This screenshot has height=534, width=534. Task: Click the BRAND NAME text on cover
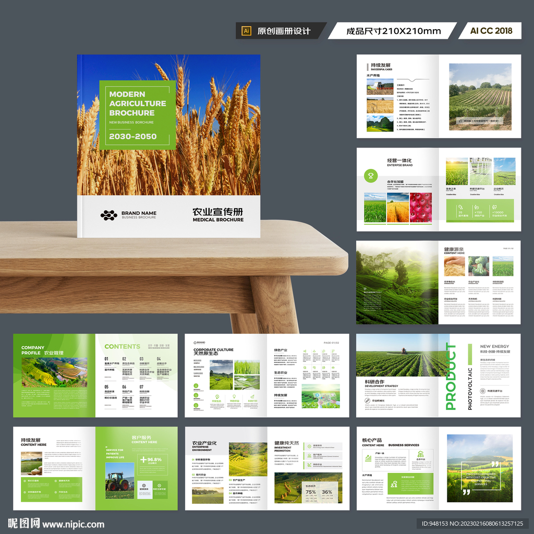(139, 213)
